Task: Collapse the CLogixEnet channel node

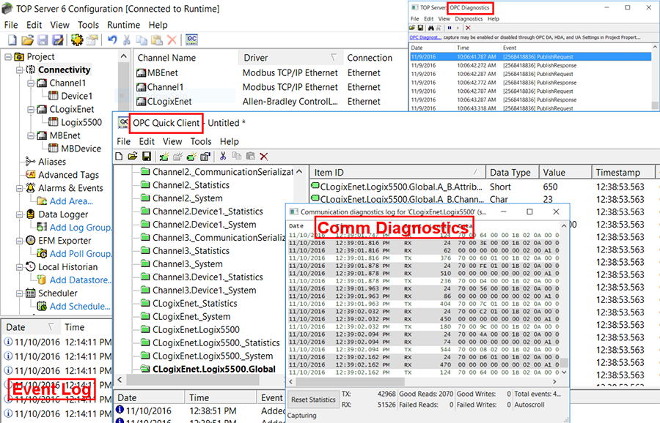Action: coord(30,110)
